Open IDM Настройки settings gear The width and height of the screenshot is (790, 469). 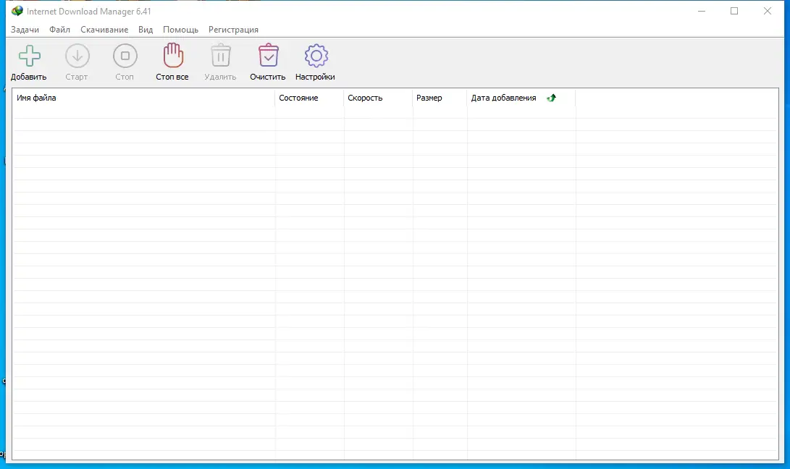tap(315, 62)
